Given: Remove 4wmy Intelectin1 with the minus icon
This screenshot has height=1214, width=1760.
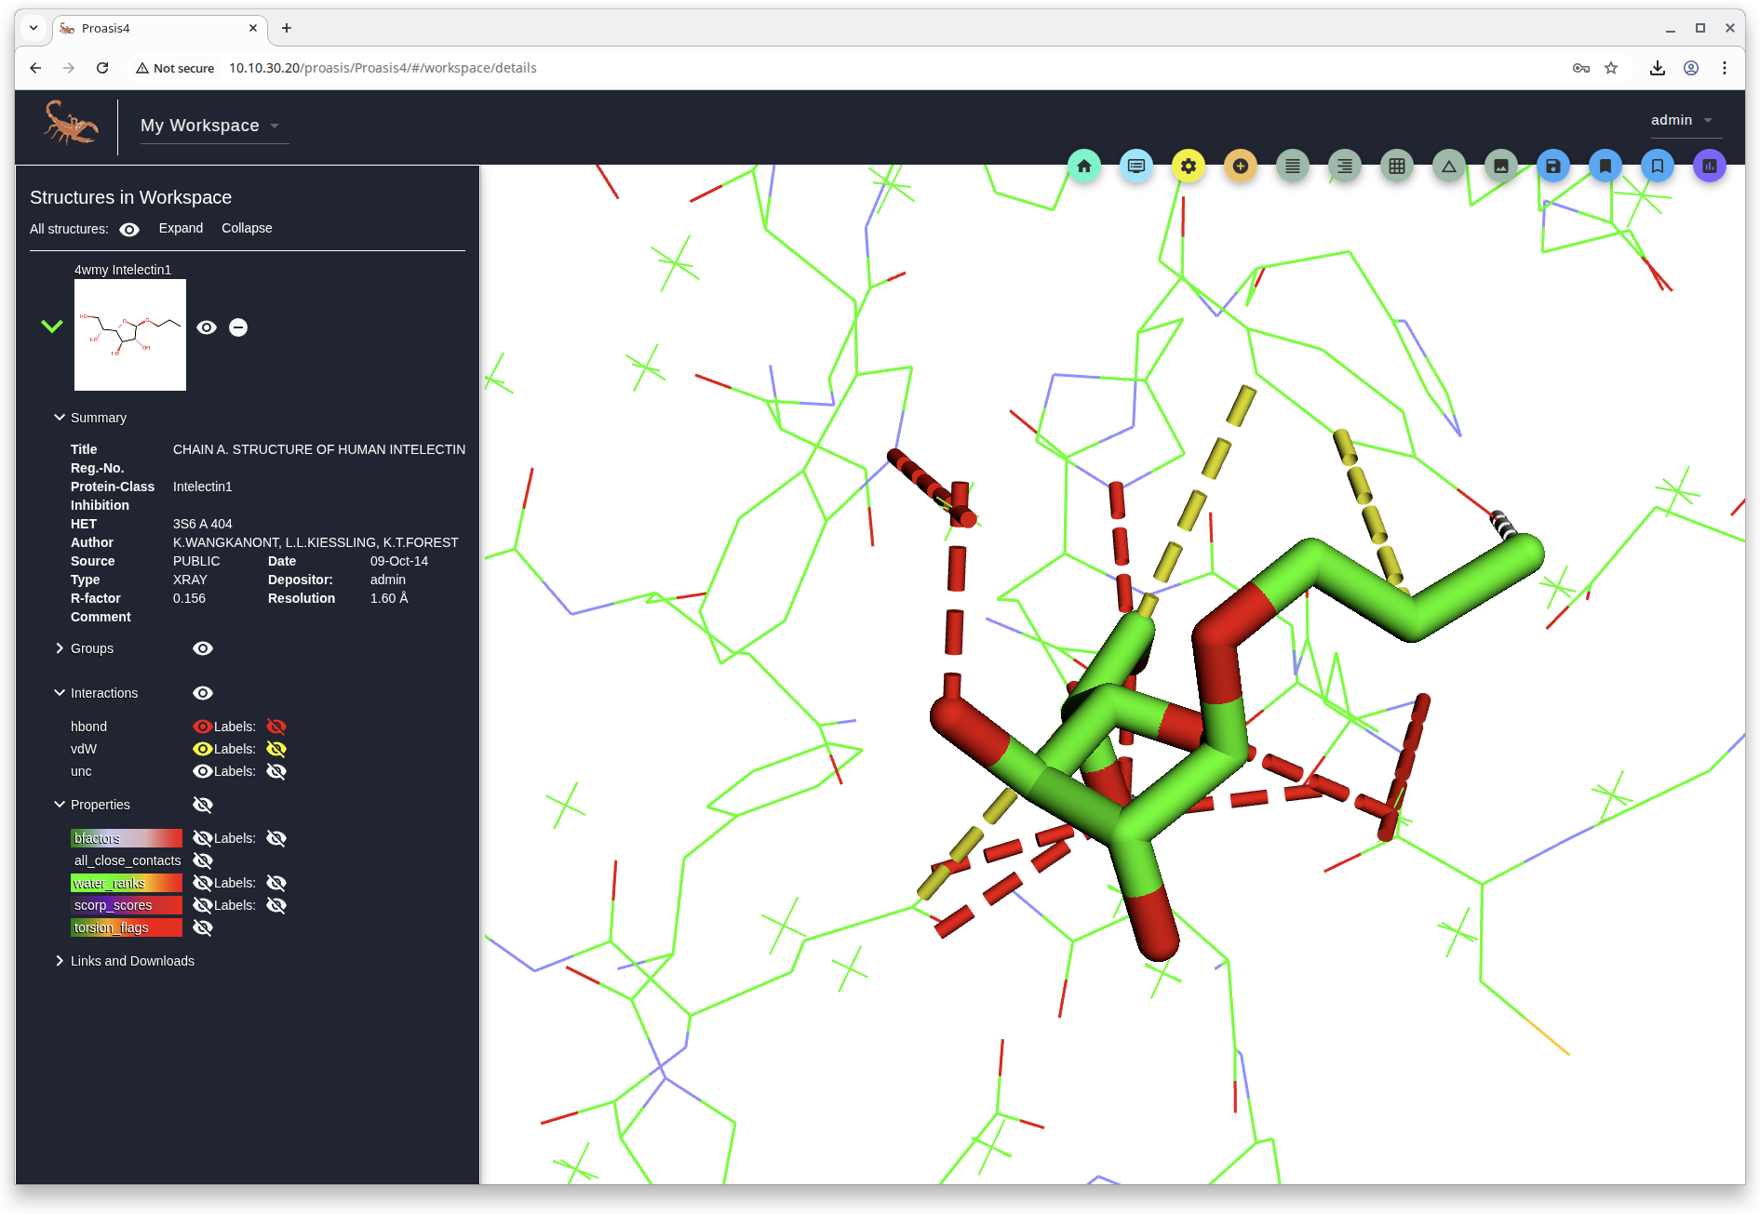Looking at the screenshot, I should pyautogui.click(x=238, y=327).
